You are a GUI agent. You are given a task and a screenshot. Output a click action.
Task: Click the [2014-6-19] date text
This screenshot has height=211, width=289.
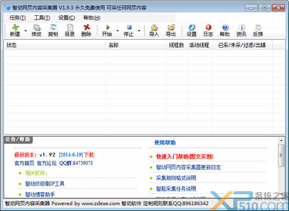(71, 155)
